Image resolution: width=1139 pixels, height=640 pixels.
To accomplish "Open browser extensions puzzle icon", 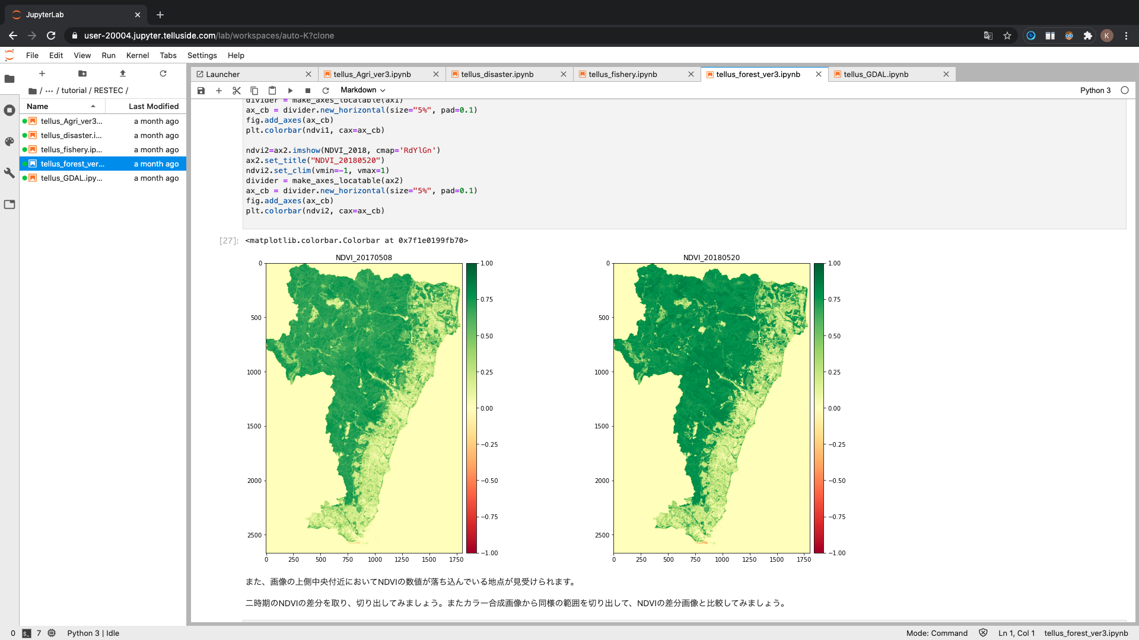I will 1088,36.
